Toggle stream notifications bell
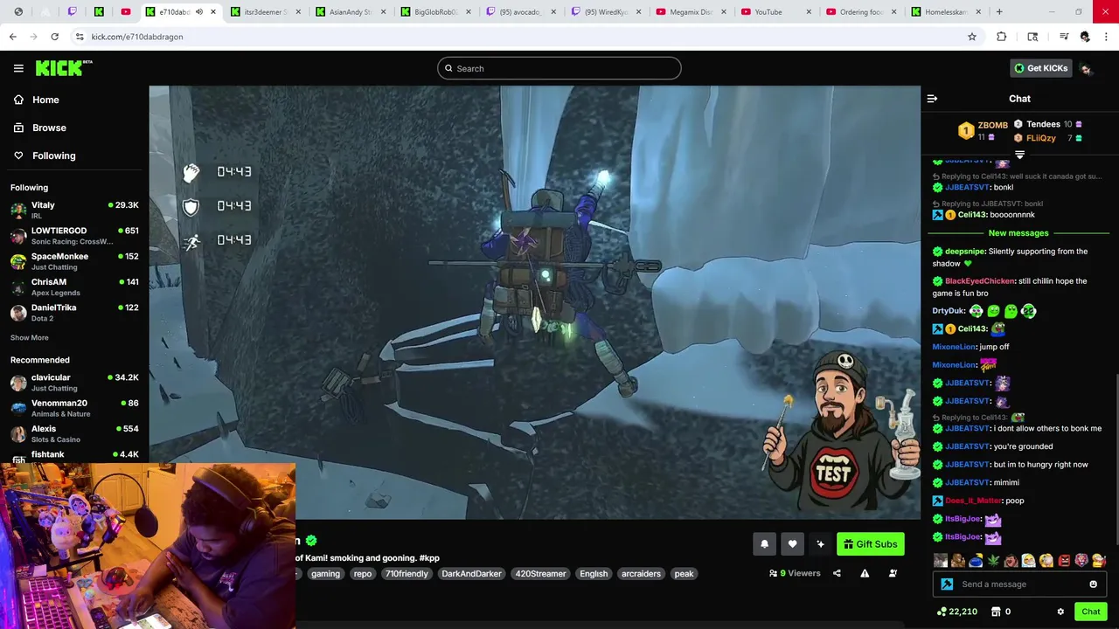1119x629 pixels. click(x=764, y=544)
